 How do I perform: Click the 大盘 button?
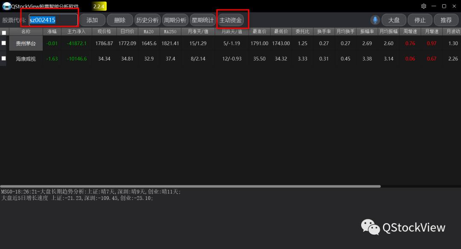394,20
